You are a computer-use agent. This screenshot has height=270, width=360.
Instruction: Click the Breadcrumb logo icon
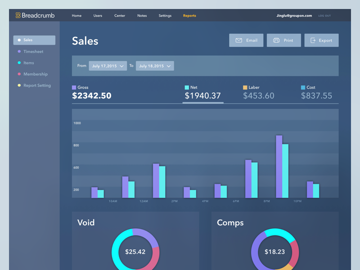(x=18, y=15)
